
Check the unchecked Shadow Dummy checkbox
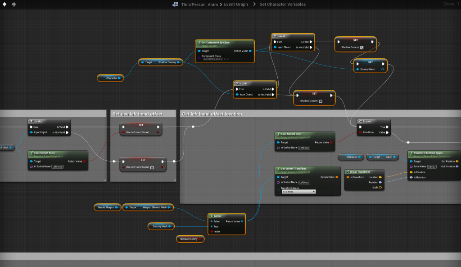click(320, 101)
